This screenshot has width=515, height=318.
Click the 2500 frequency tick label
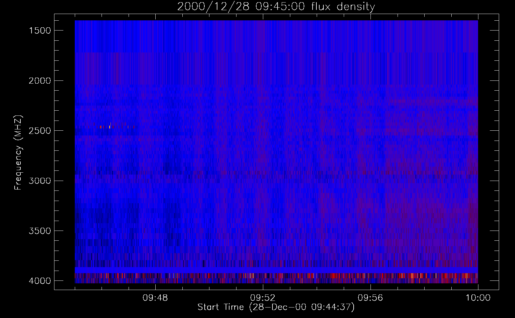(x=40, y=131)
